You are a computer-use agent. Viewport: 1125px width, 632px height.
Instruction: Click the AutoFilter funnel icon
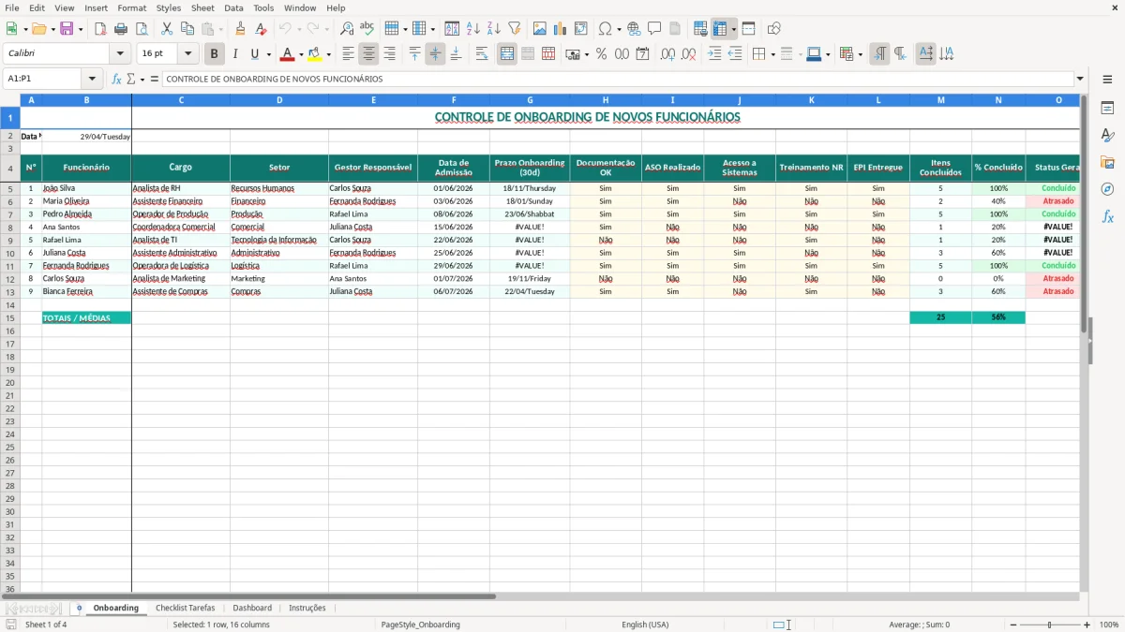(x=515, y=29)
